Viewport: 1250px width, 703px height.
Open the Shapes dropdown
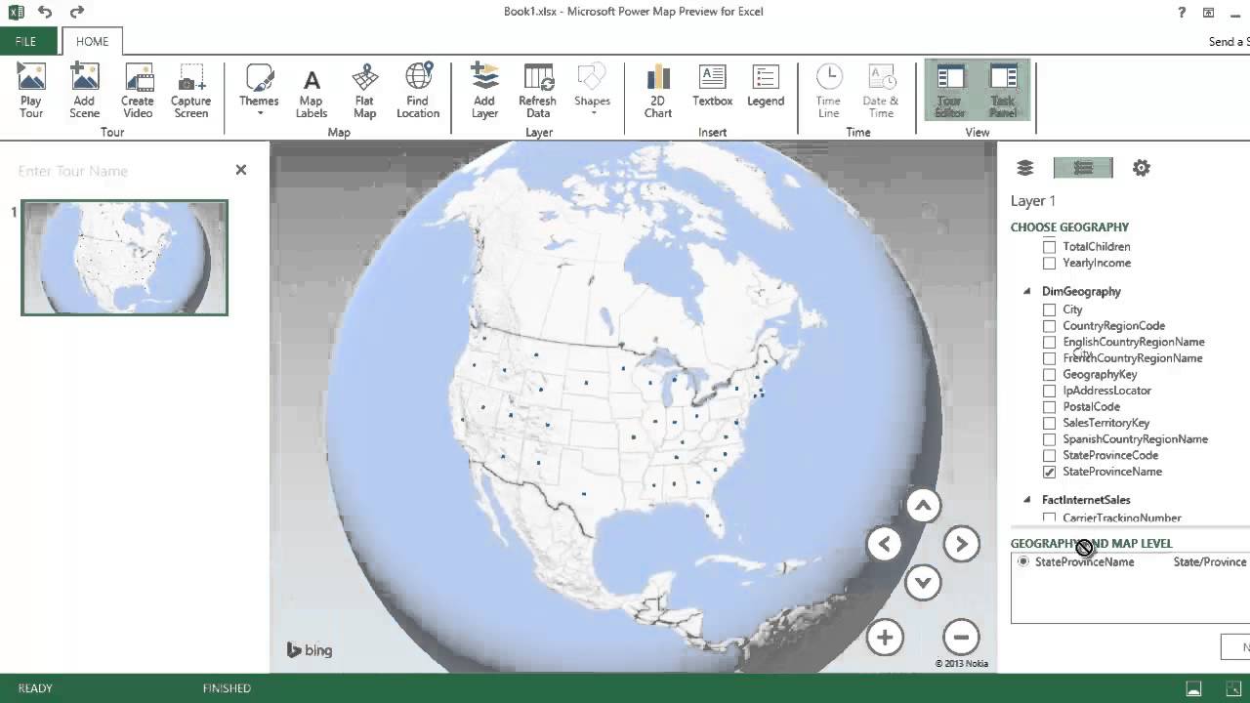coord(592,91)
